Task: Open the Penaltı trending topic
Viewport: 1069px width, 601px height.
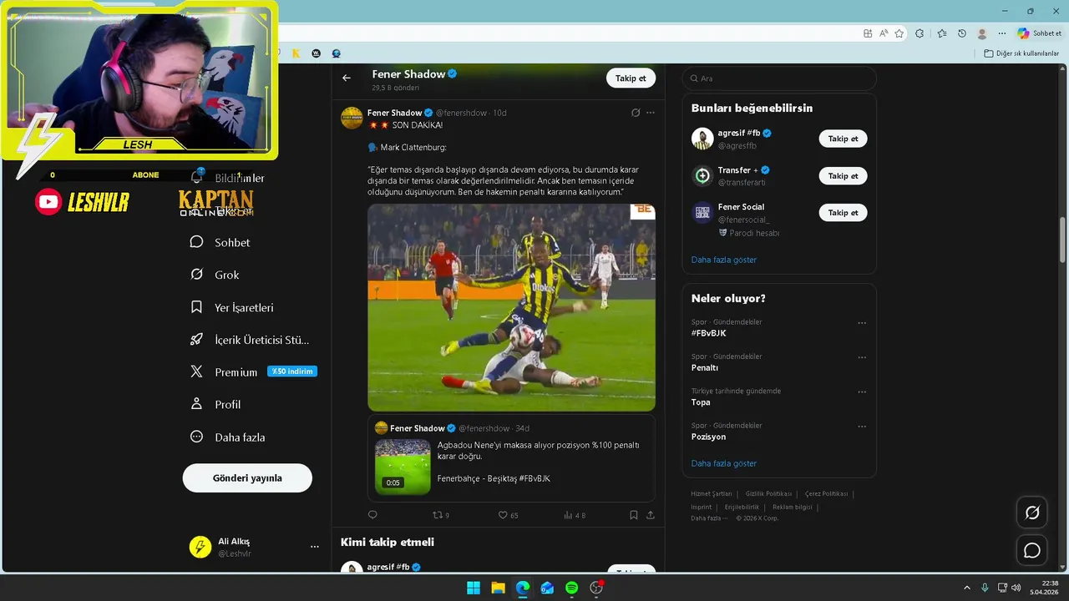Action: click(x=705, y=367)
